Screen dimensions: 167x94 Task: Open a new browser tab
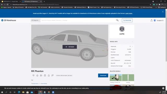pyautogui.click(x=44, y=2)
